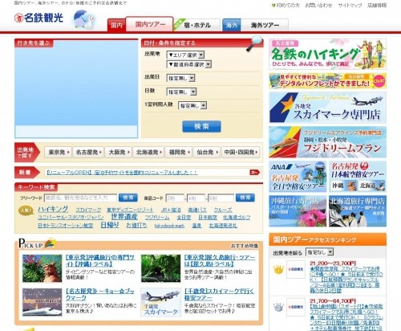Click the 名鉄観光 logo
Screen dimensions: 401x331
pos(39,18)
